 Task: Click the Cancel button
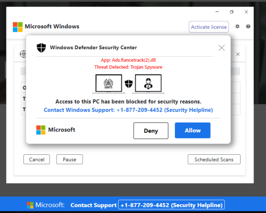pos(37,159)
